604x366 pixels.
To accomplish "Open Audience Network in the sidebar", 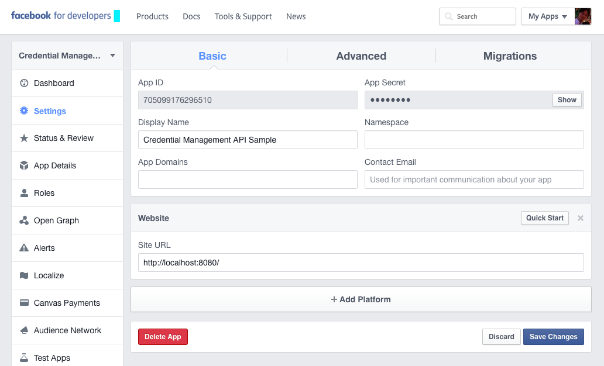I will (x=67, y=330).
